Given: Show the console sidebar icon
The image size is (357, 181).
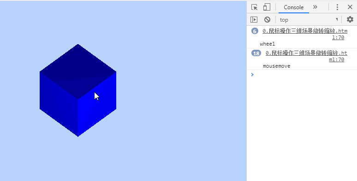Looking at the screenshot, I should point(254,19).
